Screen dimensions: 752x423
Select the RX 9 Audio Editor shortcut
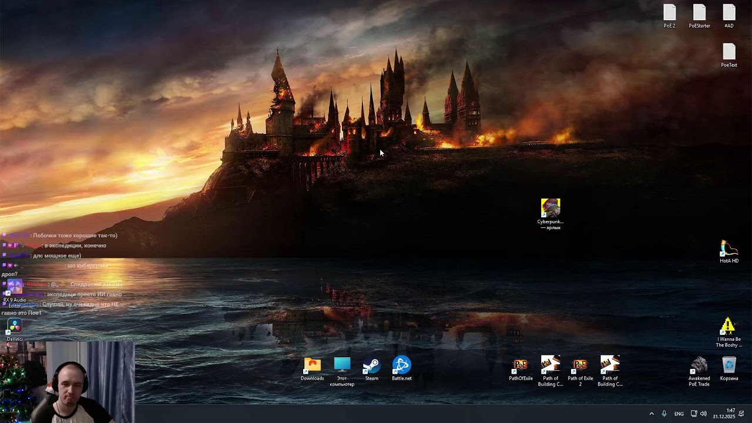coord(15,294)
